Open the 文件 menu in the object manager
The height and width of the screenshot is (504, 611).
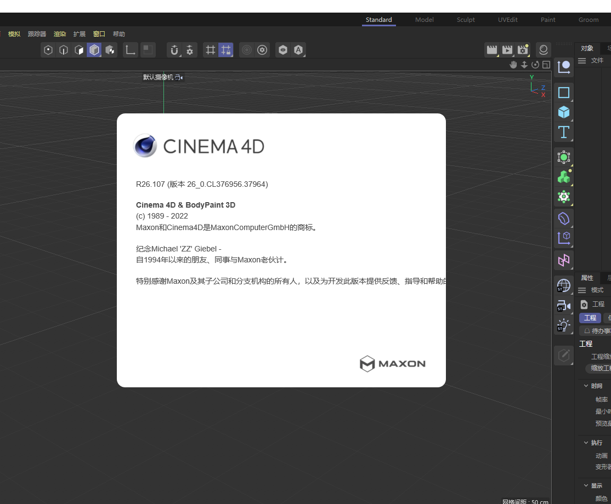(598, 60)
